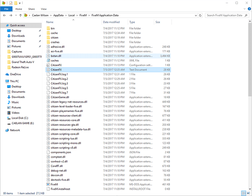Select This PC in the navigation pane
Viewport: 252px width, 196px height.
click(14, 81)
